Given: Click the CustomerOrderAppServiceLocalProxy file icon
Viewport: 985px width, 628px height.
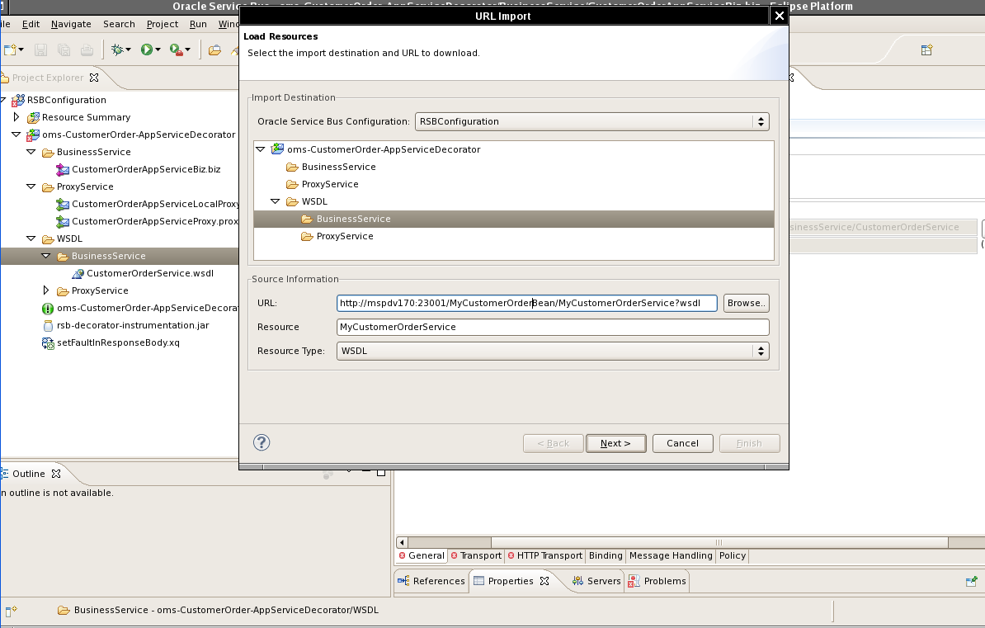Looking at the screenshot, I should (63, 205).
